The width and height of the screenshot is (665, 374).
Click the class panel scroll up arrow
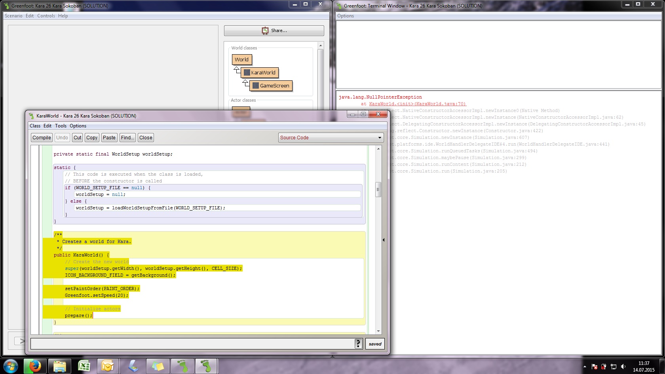pos(321,46)
